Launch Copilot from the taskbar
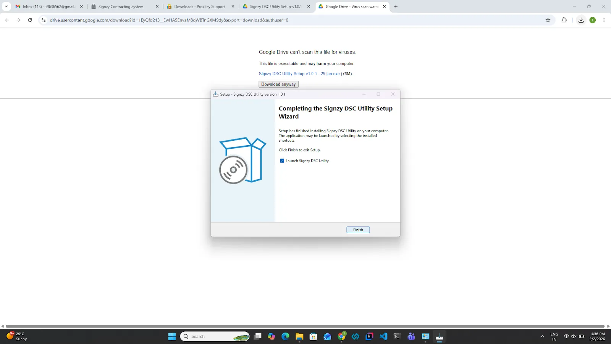 (x=272, y=336)
